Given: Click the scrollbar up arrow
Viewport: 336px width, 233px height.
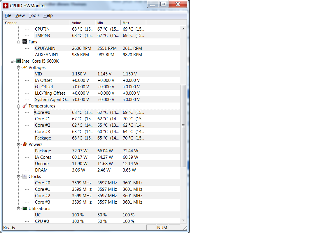Looking at the screenshot, I should pos(183,29).
